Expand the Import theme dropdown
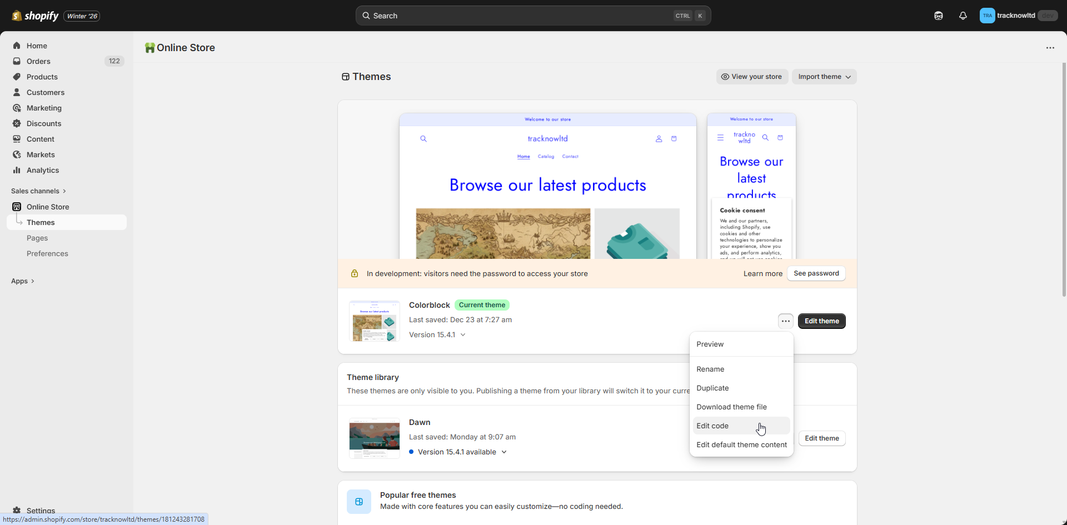 (824, 77)
